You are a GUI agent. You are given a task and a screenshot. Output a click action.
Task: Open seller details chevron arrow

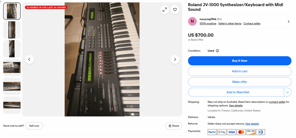(x=288, y=21)
